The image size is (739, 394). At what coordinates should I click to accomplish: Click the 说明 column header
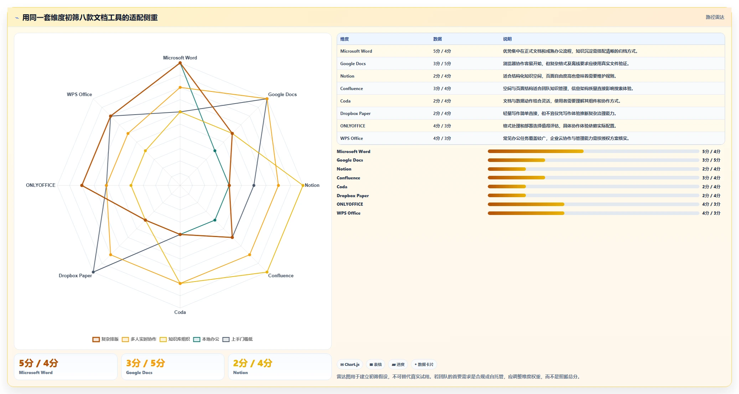click(507, 39)
